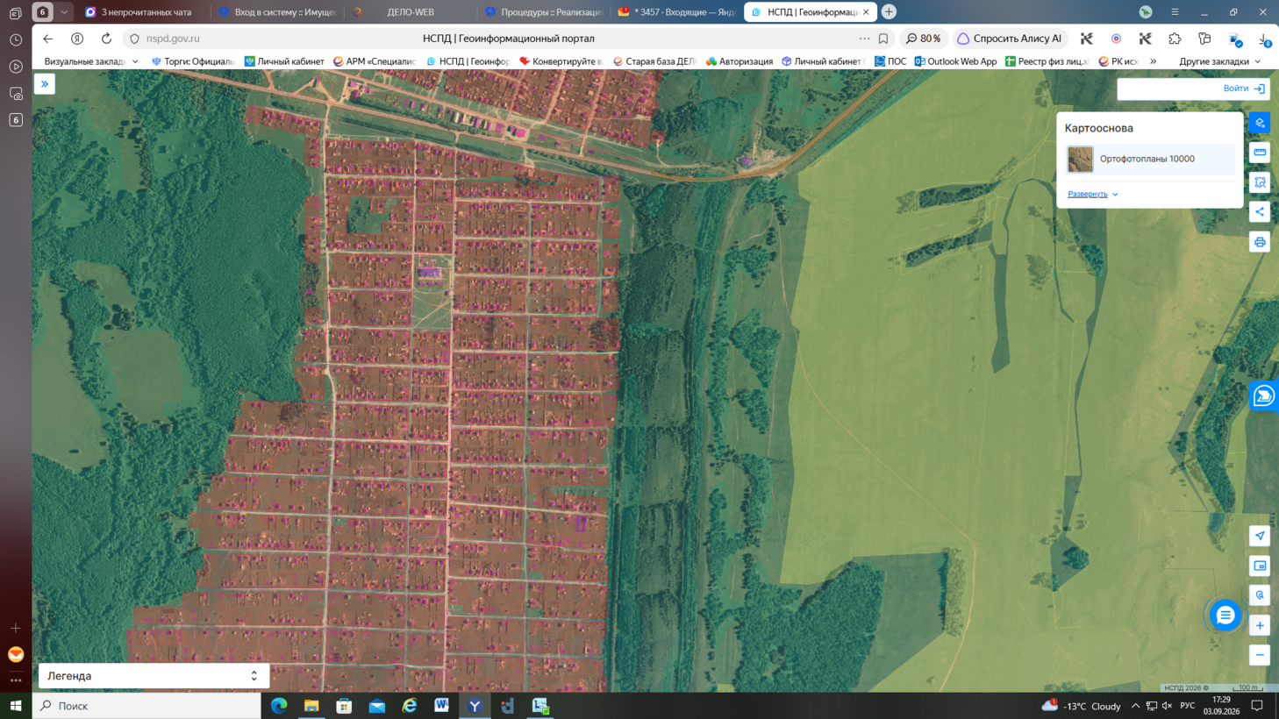Viewport: 1279px width, 719px height.
Task: Open browser extensions puzzle icon
Action: pyautogui.click(x=1175, y=39)
